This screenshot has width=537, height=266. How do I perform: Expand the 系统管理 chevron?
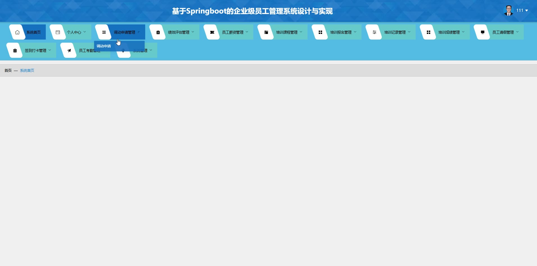click(151, 50)
